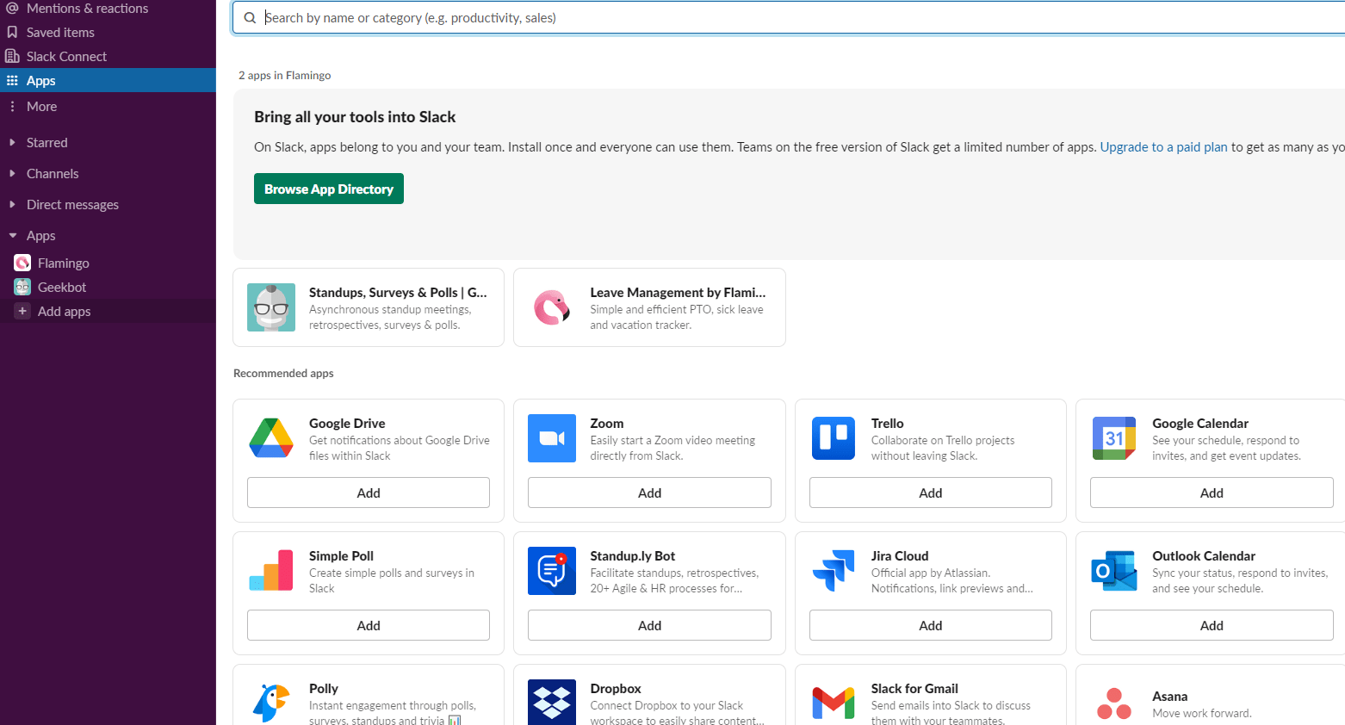This screenshot has width=1345, height=725.
Task: Open the Upgrade to a paid plan link
Action: tap(1163, 146)
